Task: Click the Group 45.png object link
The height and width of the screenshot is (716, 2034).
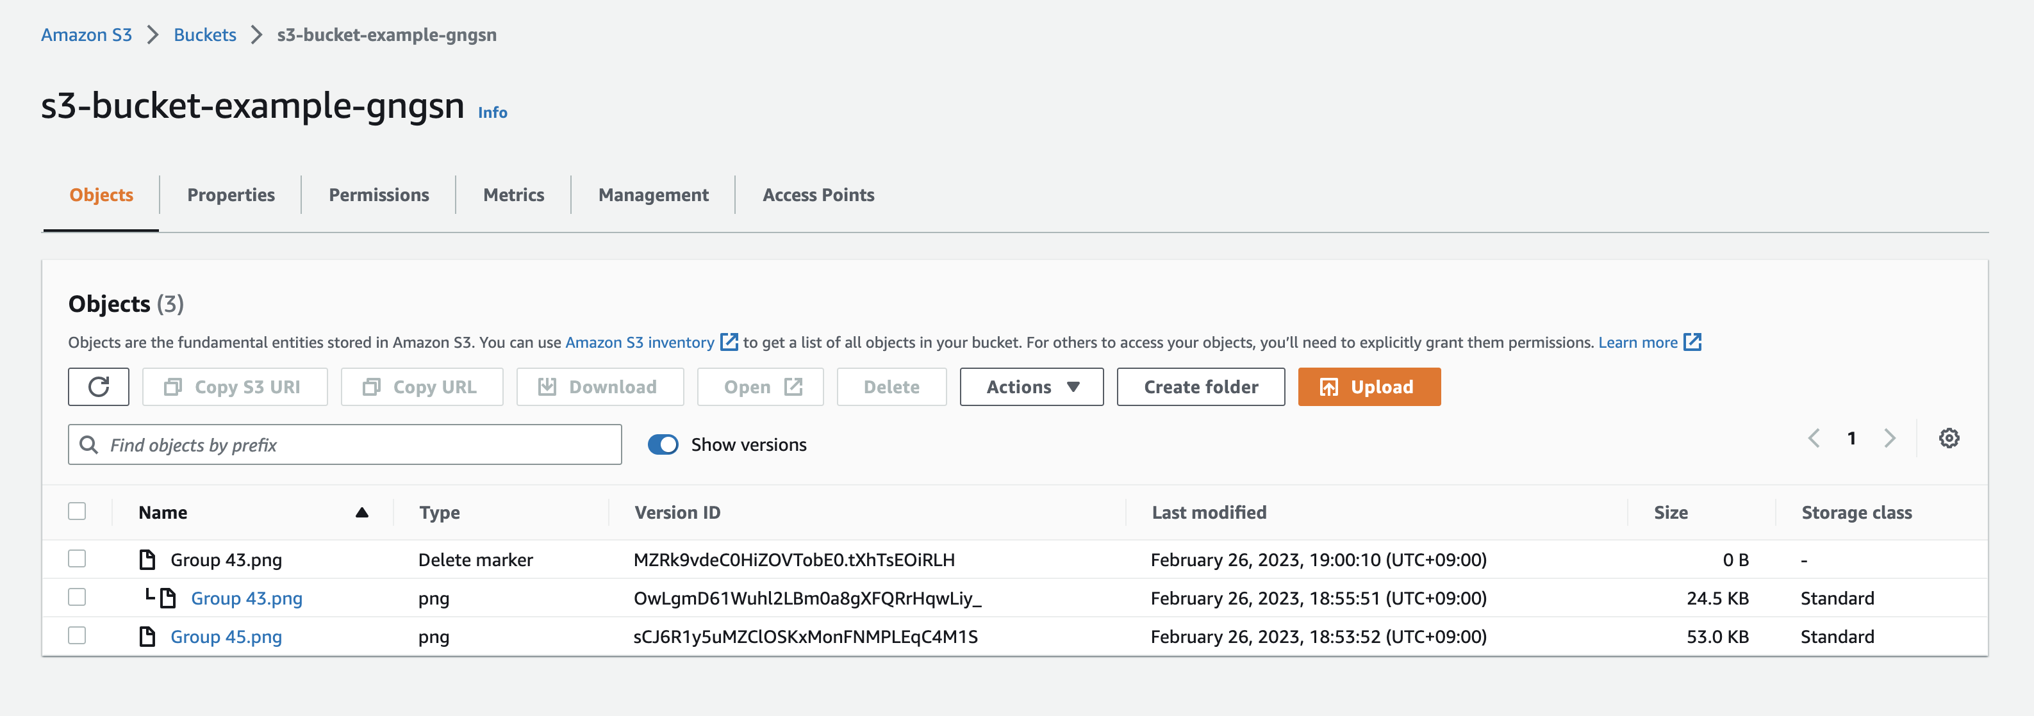Action: pyautogui.click(x=226, y=637)
